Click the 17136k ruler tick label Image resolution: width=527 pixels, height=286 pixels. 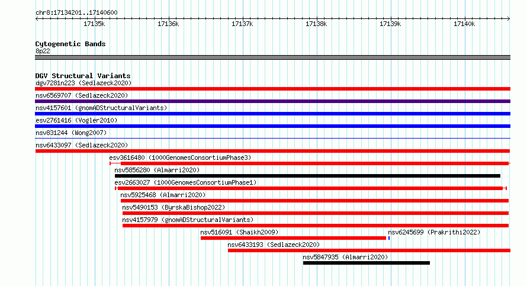click(168, 24)
